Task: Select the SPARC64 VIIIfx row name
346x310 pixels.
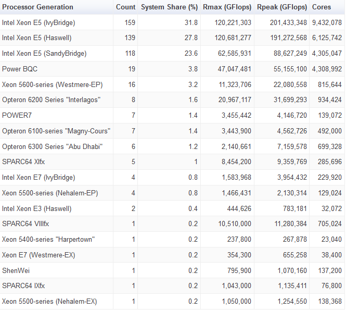Action: (x=25, y=224)
